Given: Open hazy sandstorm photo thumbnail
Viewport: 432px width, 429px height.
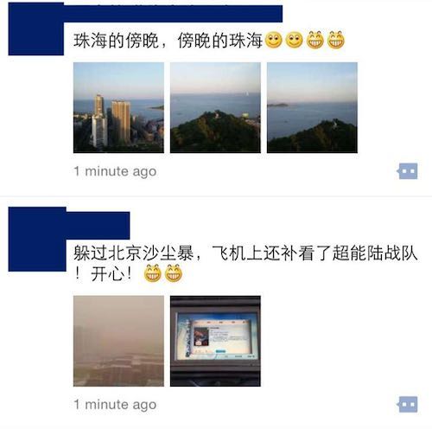Looking at the screenshot, I should point(118,341).
